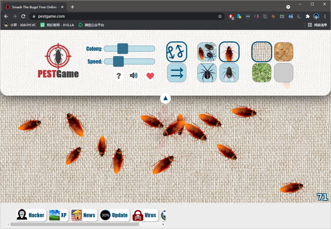The image size is (331, 229).
Task: Open the Virus link
Action: coord(145,215)
